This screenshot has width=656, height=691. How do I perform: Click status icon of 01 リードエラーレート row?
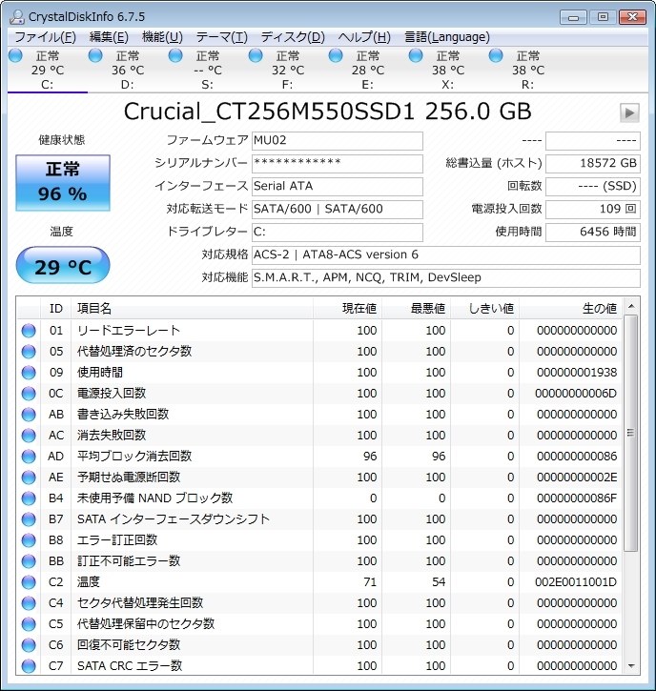[29, 331]
